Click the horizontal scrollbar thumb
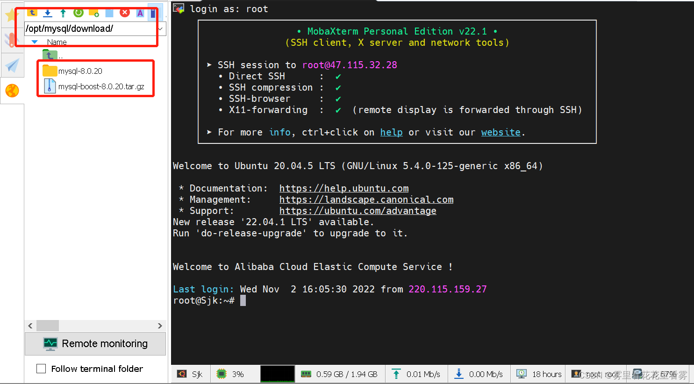694x384 pixels. [x=48, y=326]
